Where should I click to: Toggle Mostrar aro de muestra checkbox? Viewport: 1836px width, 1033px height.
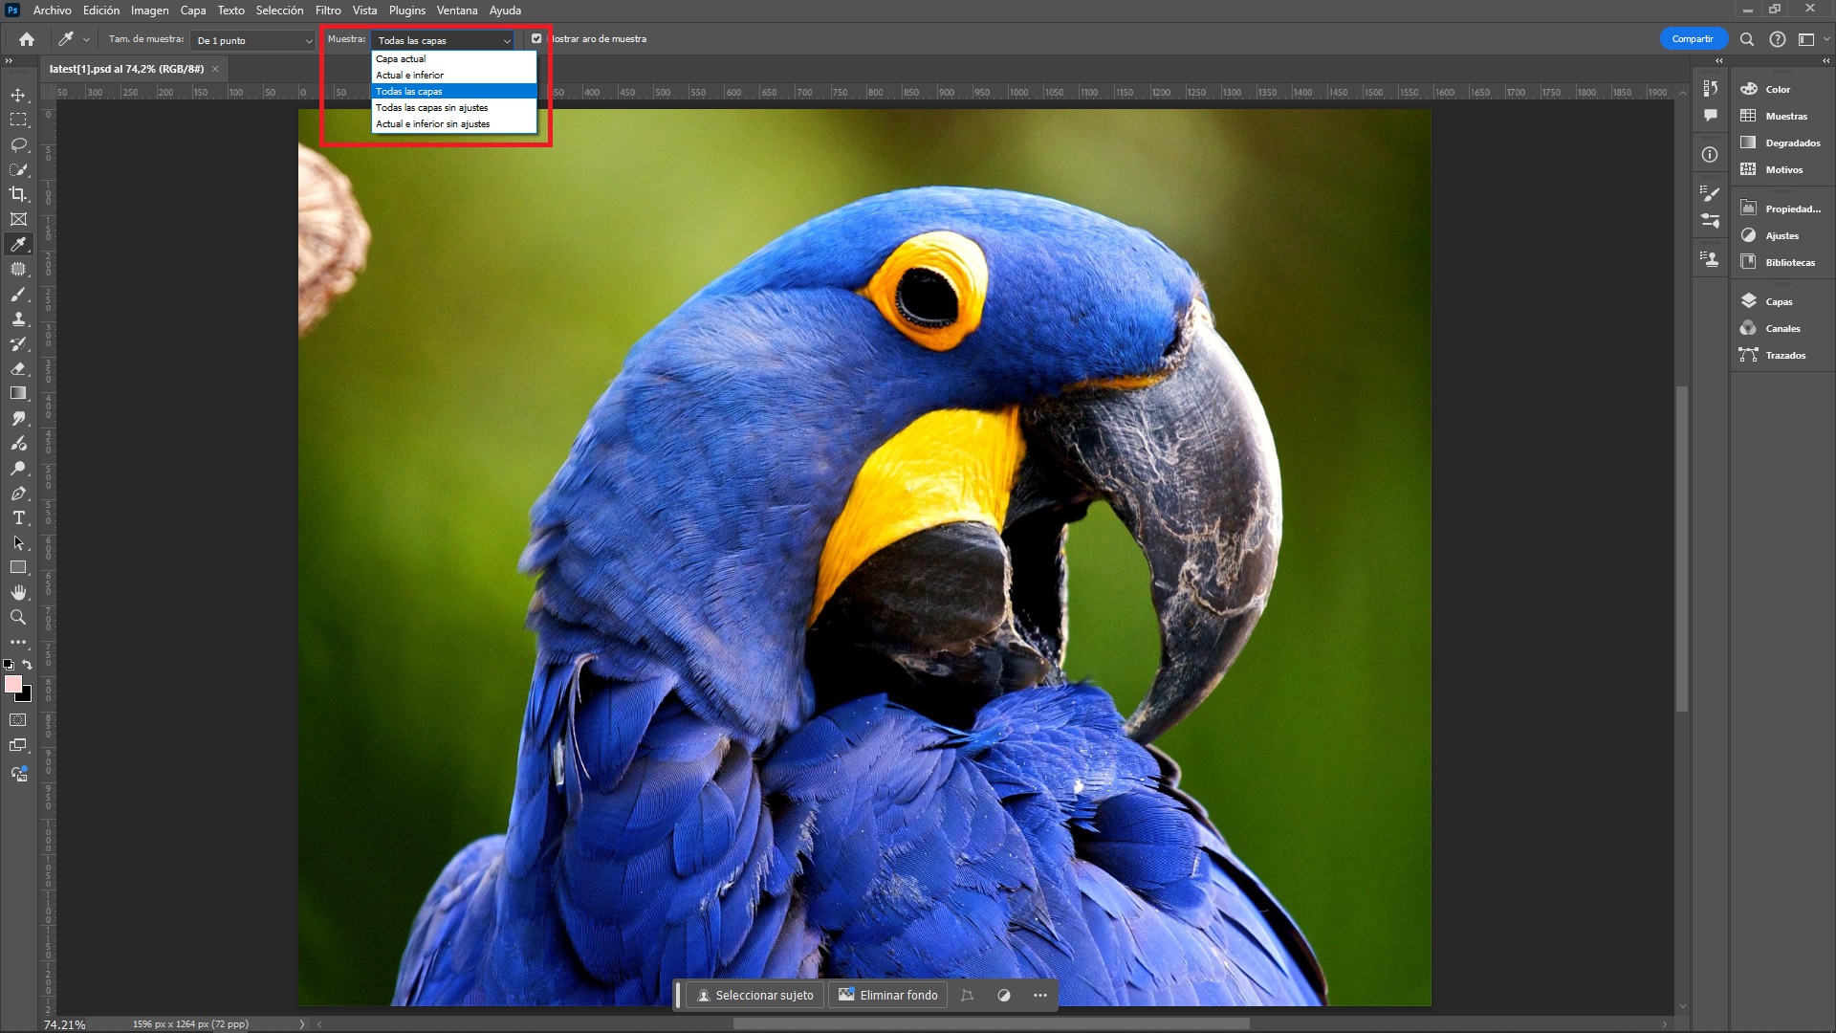[536, 39]
